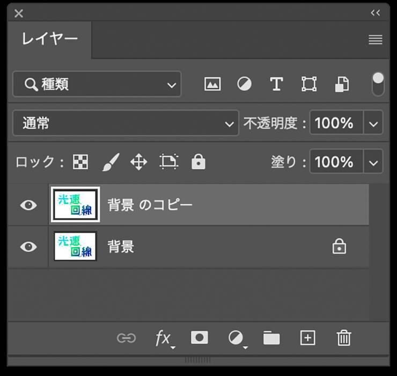Viewport: 397px width, 376px height.
Task: Click the 塗り fill percentage field
Action: tap(336, 162)
